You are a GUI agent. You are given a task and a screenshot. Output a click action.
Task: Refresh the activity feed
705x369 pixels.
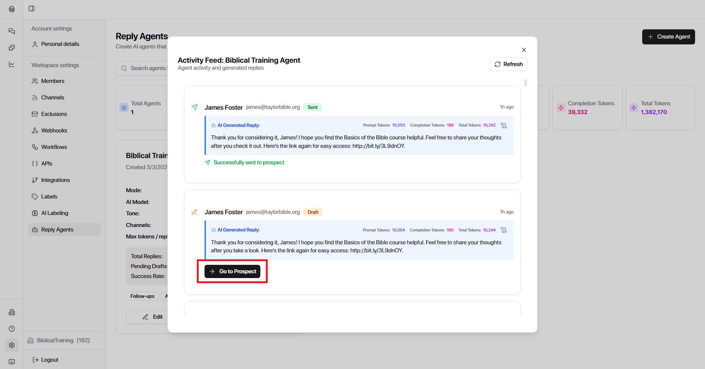point(508,64)
